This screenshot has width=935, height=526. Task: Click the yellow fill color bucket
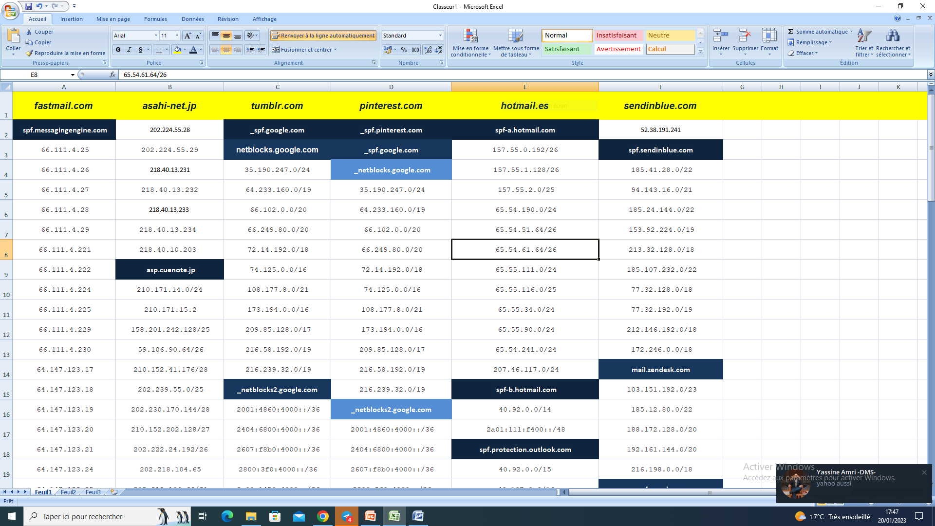(178, 50)
